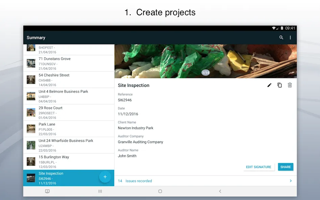This screenshot has height=200, width=320.
Task: Edit Site Inspection with the pencil icon
Action: pyautogui.click(x=269, y=85)
